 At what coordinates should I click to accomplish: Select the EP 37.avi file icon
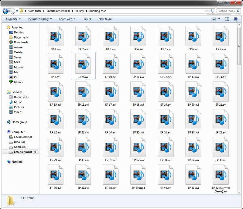pos(83,174)
